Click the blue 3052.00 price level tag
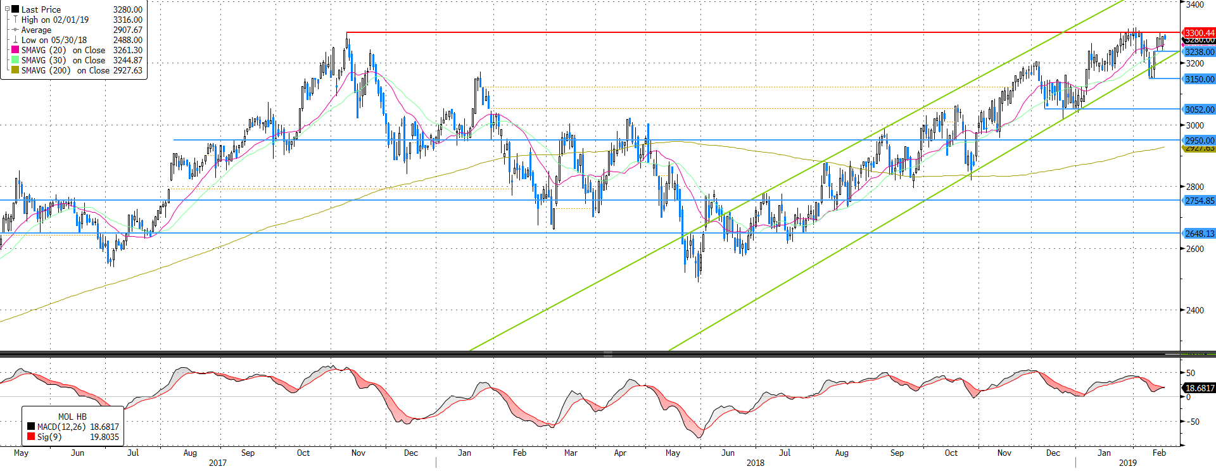This screenshot has height=471, width=1216. tap(1200, 110)
